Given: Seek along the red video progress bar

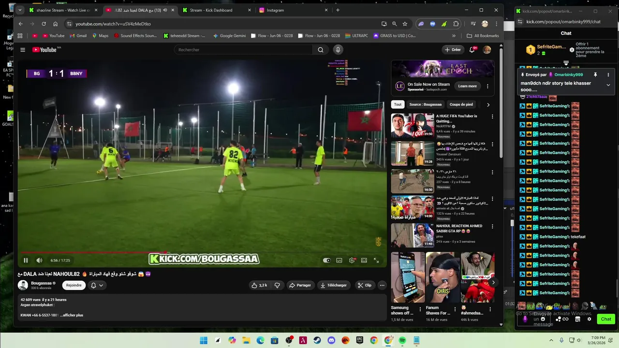Looking at the screenshot, I should click(202, 252).
